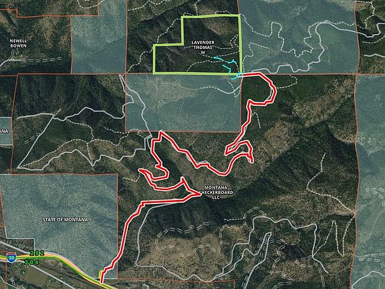The image size is (385, 289).
Task: Click the sharp red route point near Montana Checkerboard
Action: pyautogui.click(x=200, y=194)
